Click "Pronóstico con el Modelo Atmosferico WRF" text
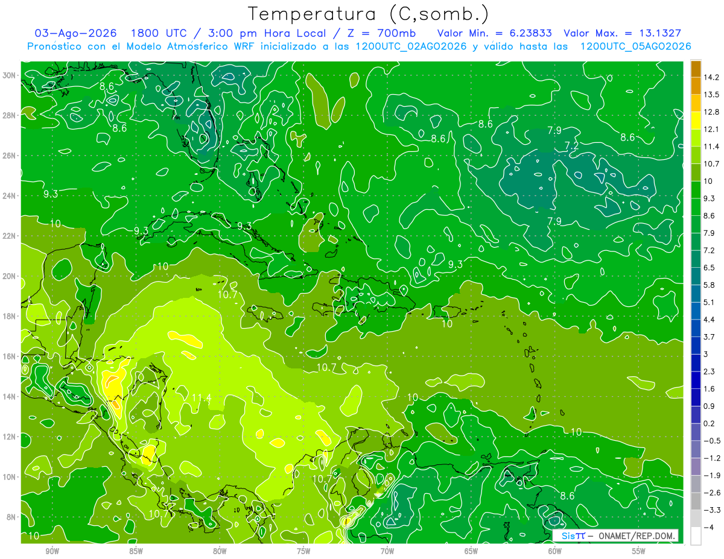Image resolution: width=724 pixels, height=559 pixels. click(x=141, y=46)
